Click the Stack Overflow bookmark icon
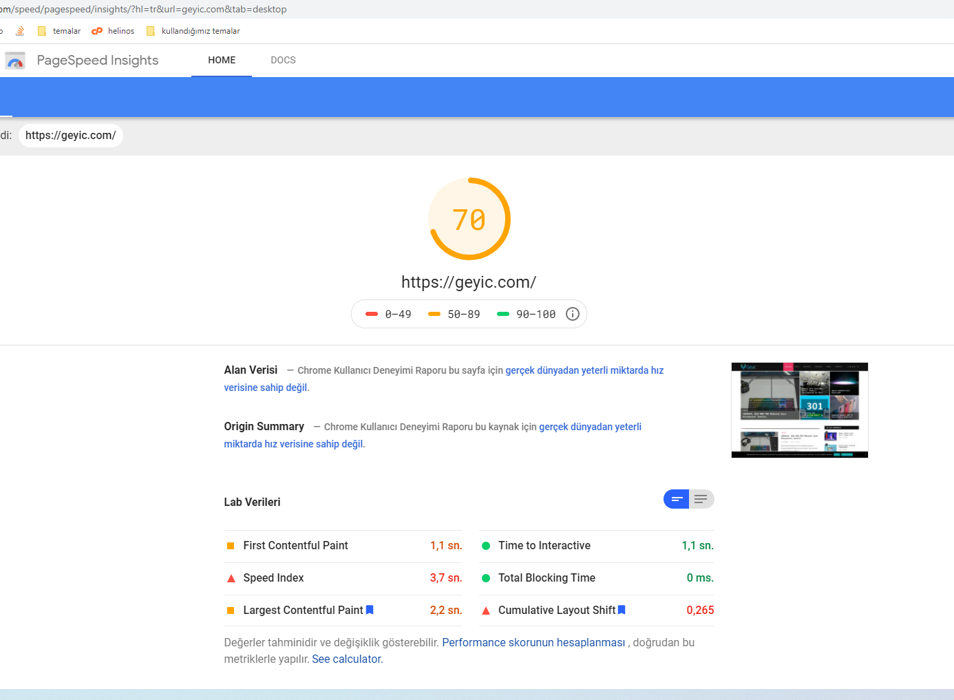 tap(20, 31)
